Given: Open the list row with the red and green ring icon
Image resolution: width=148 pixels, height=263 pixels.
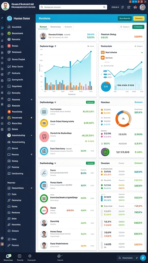Looking at the screenshot, I should (x=67, y=210).
